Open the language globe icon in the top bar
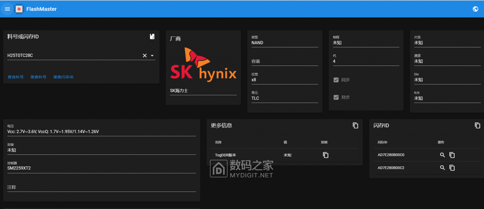This screenshot has height=209, width=484. [475, 9]
